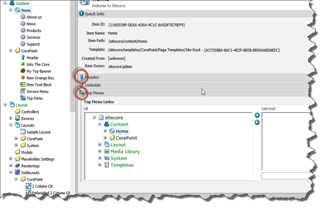The image size is (323, 209).
Task: Click the Services item icon in tree
Action: [23, 37]
